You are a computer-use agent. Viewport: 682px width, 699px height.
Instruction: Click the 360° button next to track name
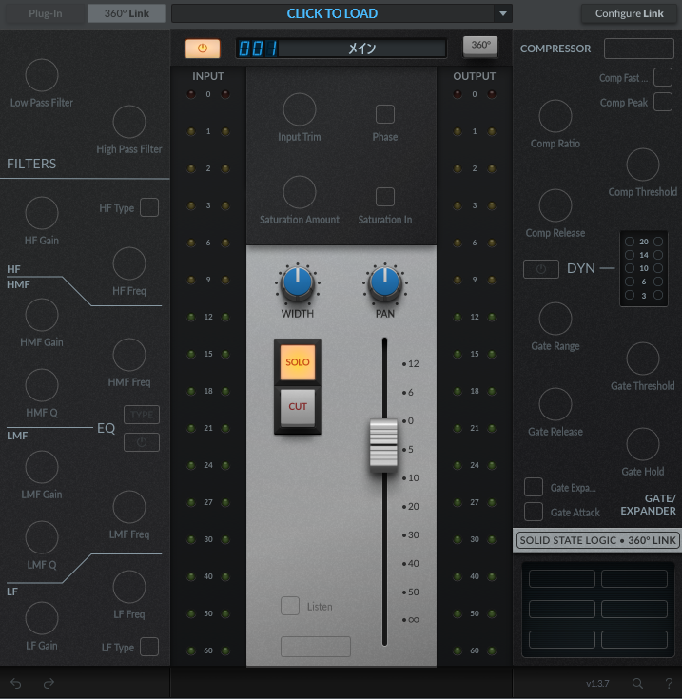click(479, 45)
